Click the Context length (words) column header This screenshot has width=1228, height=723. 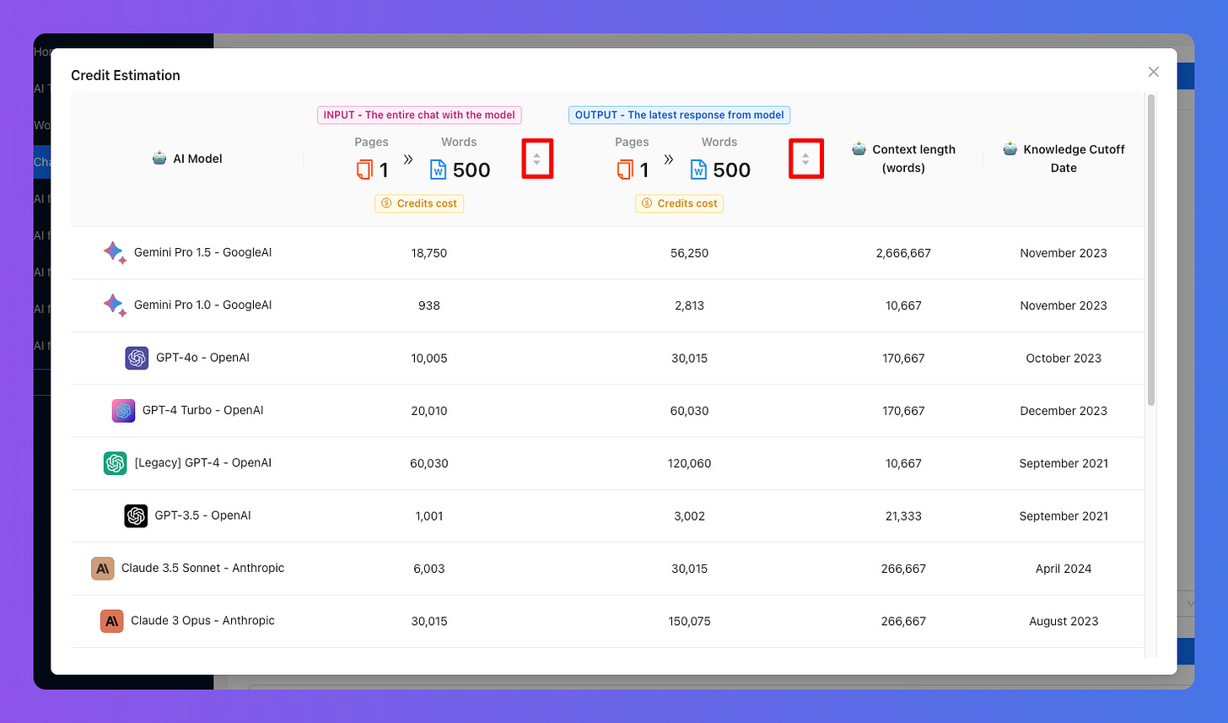pyautogui.click(x=903, y=159)
